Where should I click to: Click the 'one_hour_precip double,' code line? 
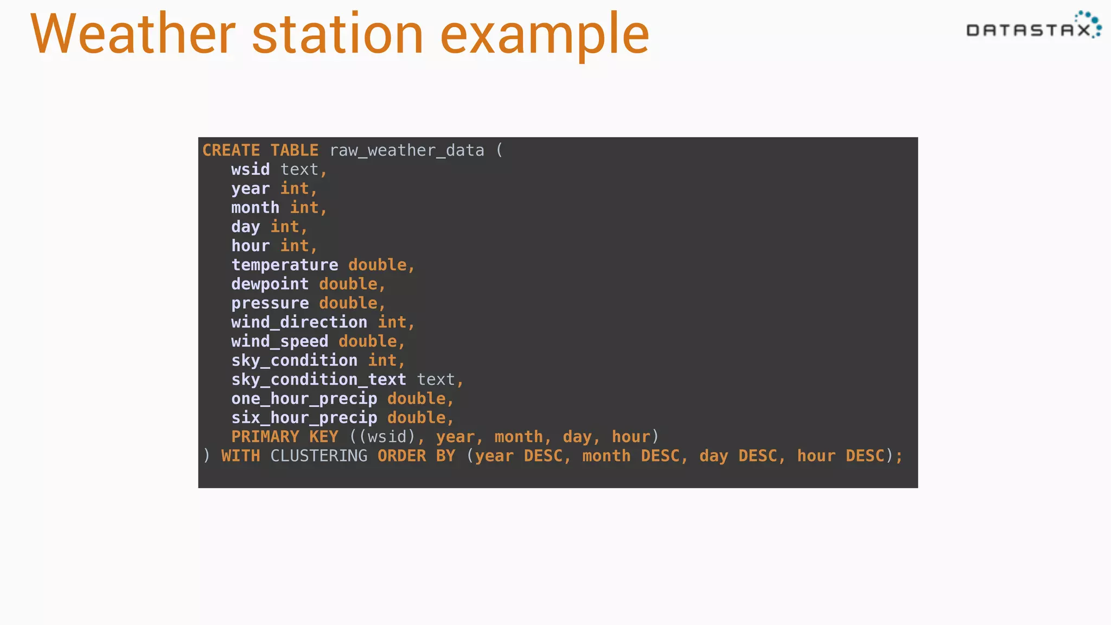(x=342, y=399)
